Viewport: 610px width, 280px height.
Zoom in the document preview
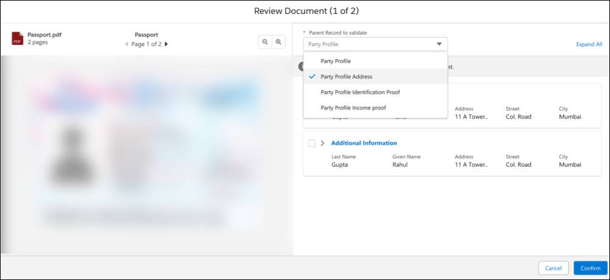[x=278, y=42]
